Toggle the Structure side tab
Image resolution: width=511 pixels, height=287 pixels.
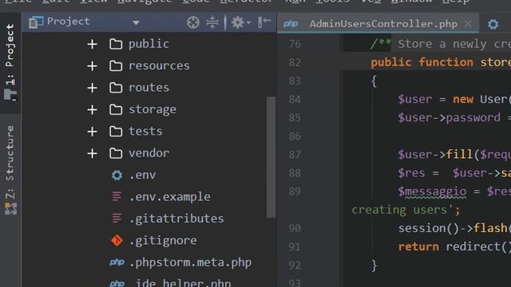[x=10, y=170]
